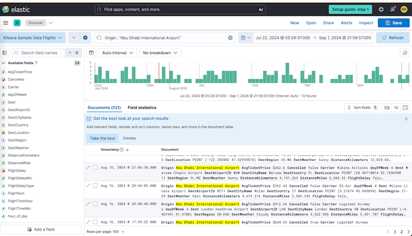Screen dimensions: 412x236
Task: Open the calendar quick date menu
Action: click(245, 38)
